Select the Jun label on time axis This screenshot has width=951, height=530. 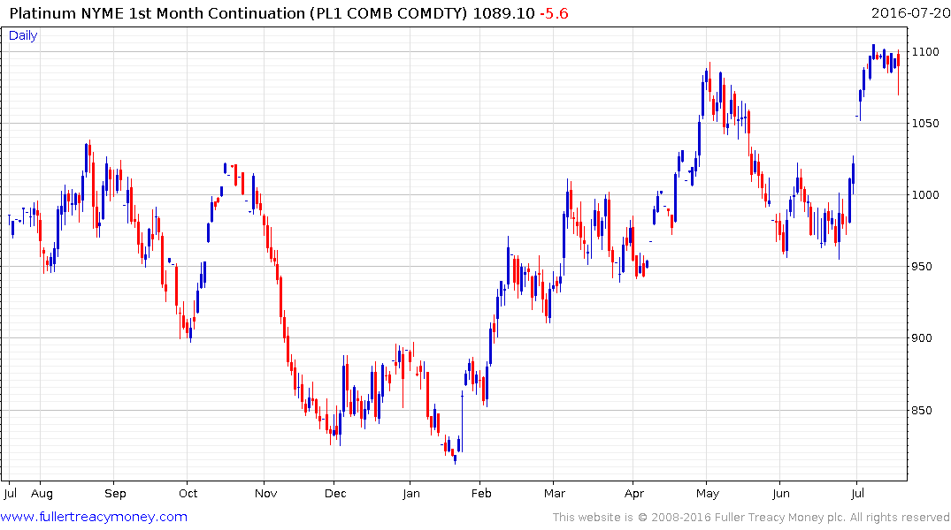coord(781,494)
